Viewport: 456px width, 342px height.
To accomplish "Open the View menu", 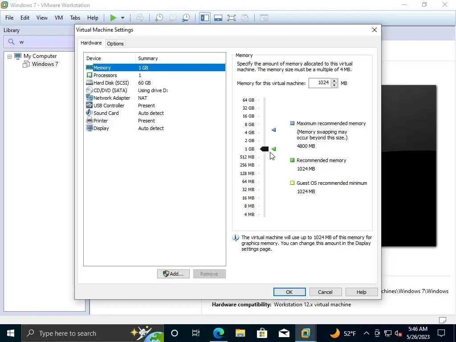I will point(42,18).
